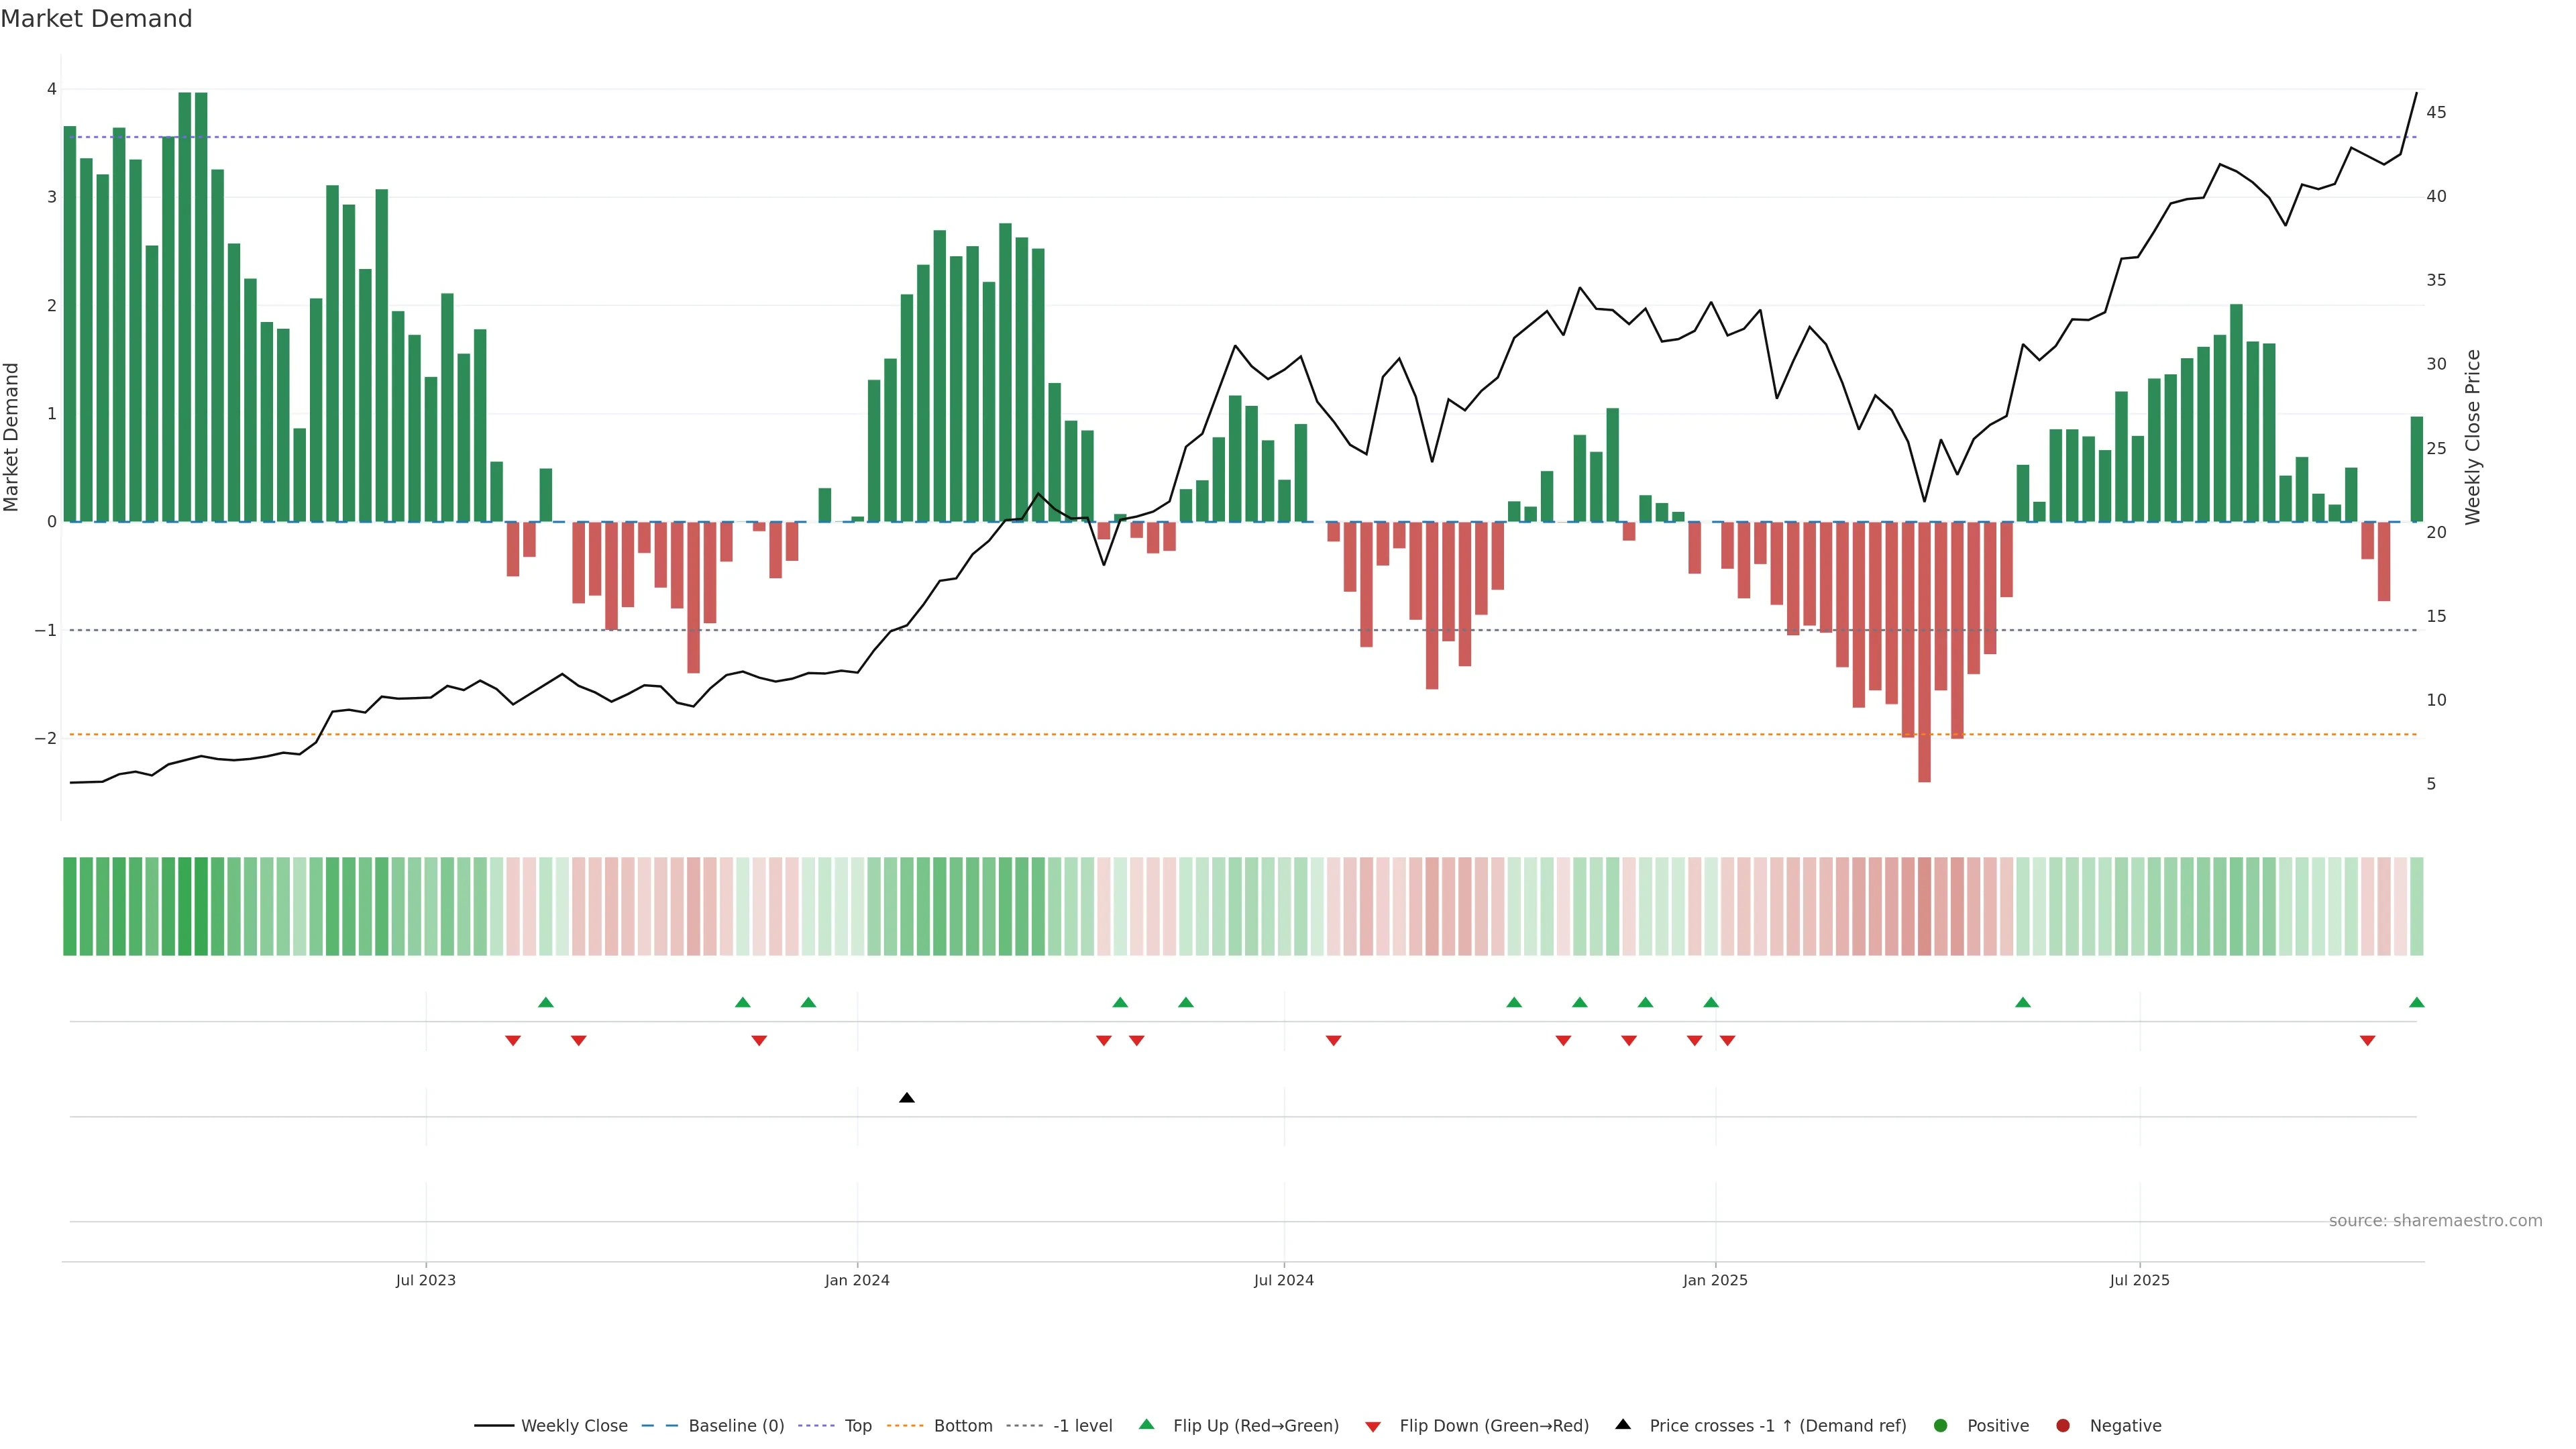Click the green Positive circle legend icon
The image size is (2576, 1449).
1940,1425
